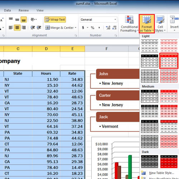This screenshot has width=179, height=179.
Task: Click the Top Align icon
Action: [11, 19]
